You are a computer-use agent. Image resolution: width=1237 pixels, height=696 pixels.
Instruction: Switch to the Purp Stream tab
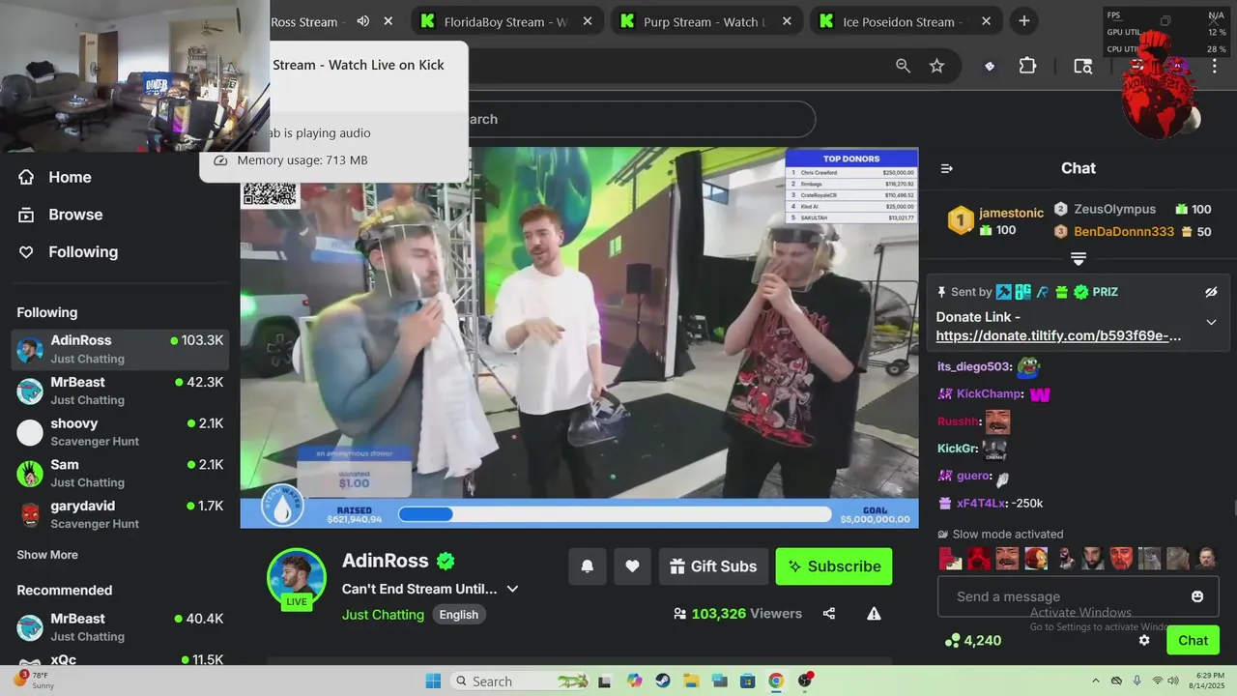point(706,21)
